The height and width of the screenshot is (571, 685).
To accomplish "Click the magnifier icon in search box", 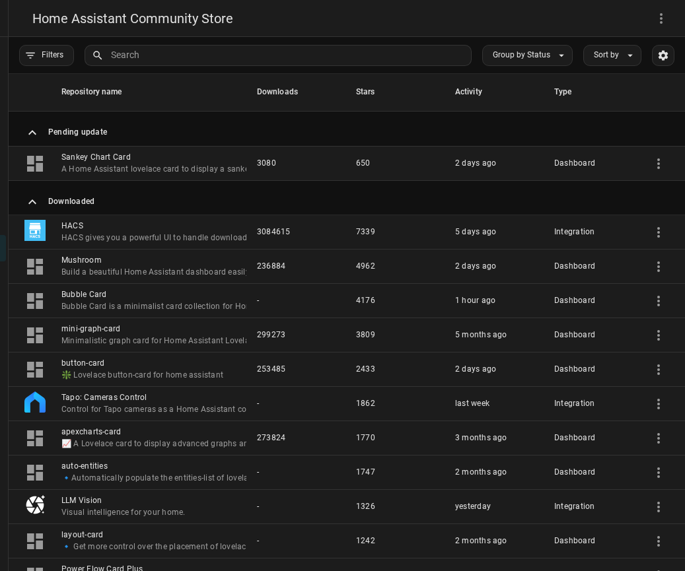I will [97, 55].
